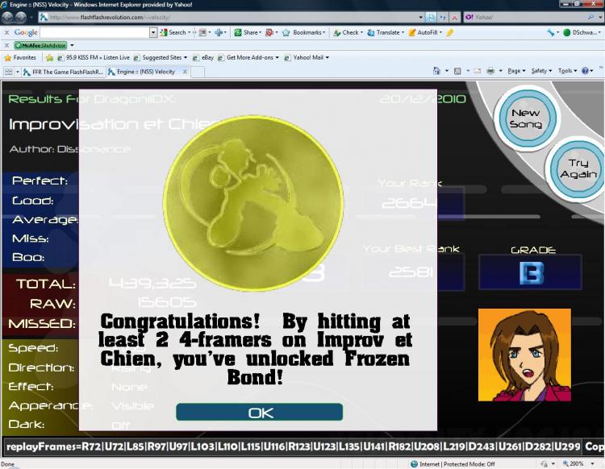The height and width of the screenshot is (469, 605).
Task: Open the eBay favorites link
Action: click(203, 58)
